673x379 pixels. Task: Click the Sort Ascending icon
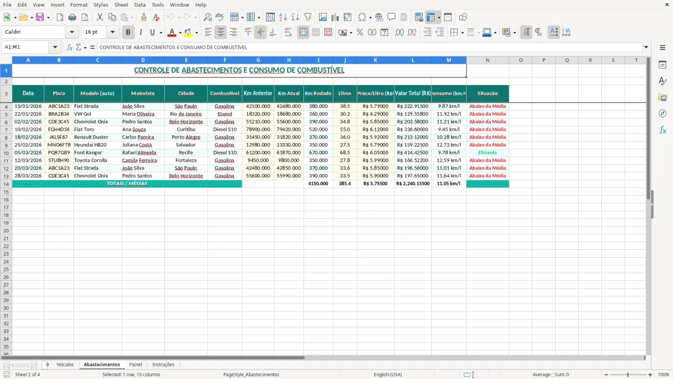[283, 17]
